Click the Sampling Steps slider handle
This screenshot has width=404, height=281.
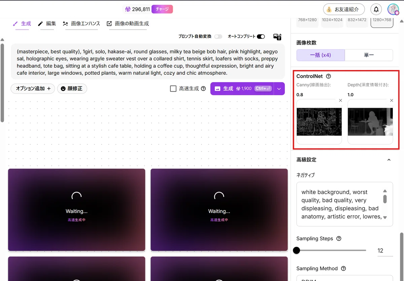(297, 250)
